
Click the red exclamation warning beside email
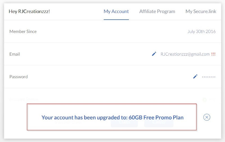pyautogui.click(x=213, y=54)
